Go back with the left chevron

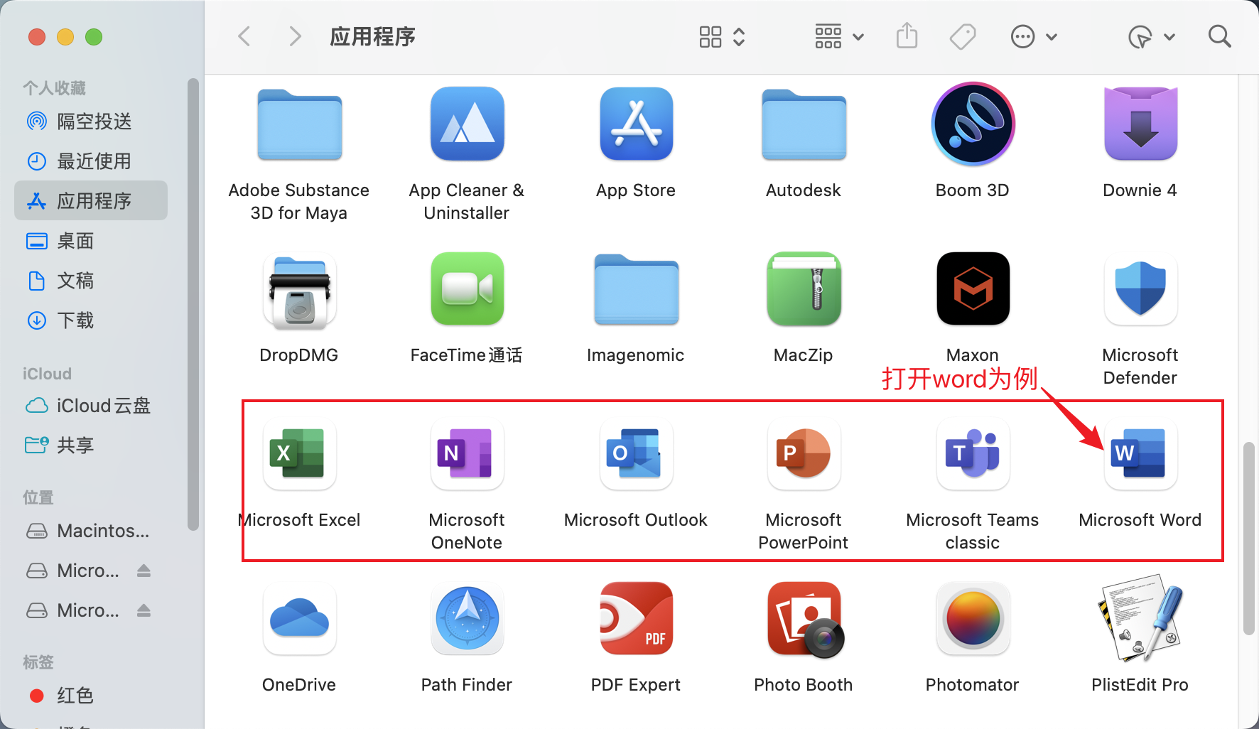[x=244, y=36]
